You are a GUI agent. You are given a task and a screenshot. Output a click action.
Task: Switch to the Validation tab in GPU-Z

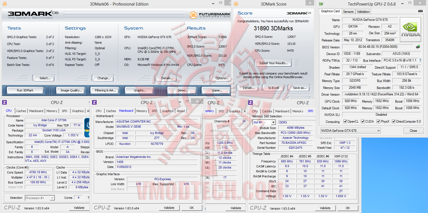point(363,12)
